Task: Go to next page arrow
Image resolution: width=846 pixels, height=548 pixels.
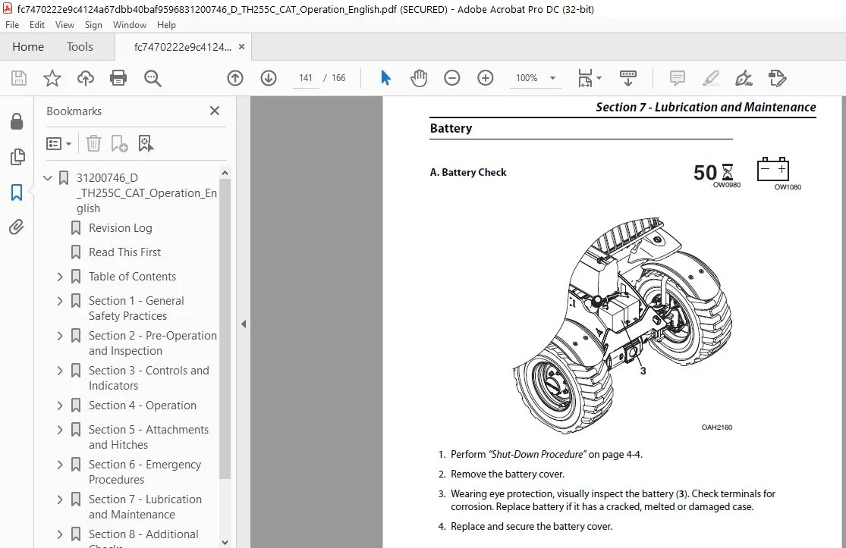Action: 269,78
